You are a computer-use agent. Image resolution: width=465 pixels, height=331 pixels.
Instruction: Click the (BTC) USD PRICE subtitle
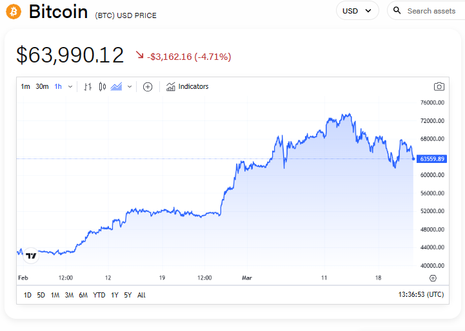[x=126, y=15]
